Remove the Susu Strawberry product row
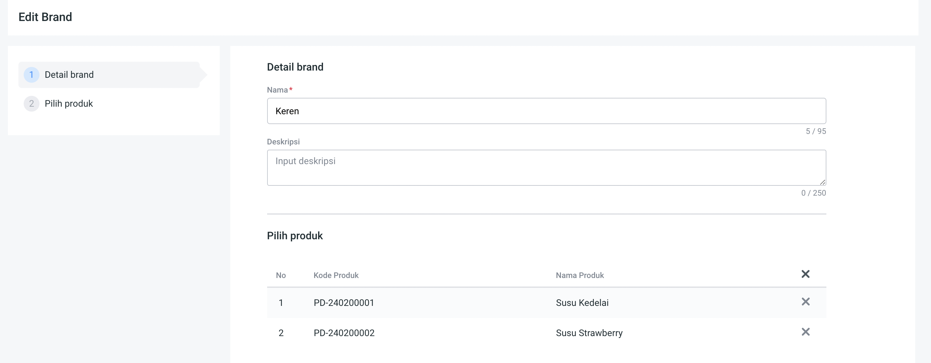 tap(805, 332)
